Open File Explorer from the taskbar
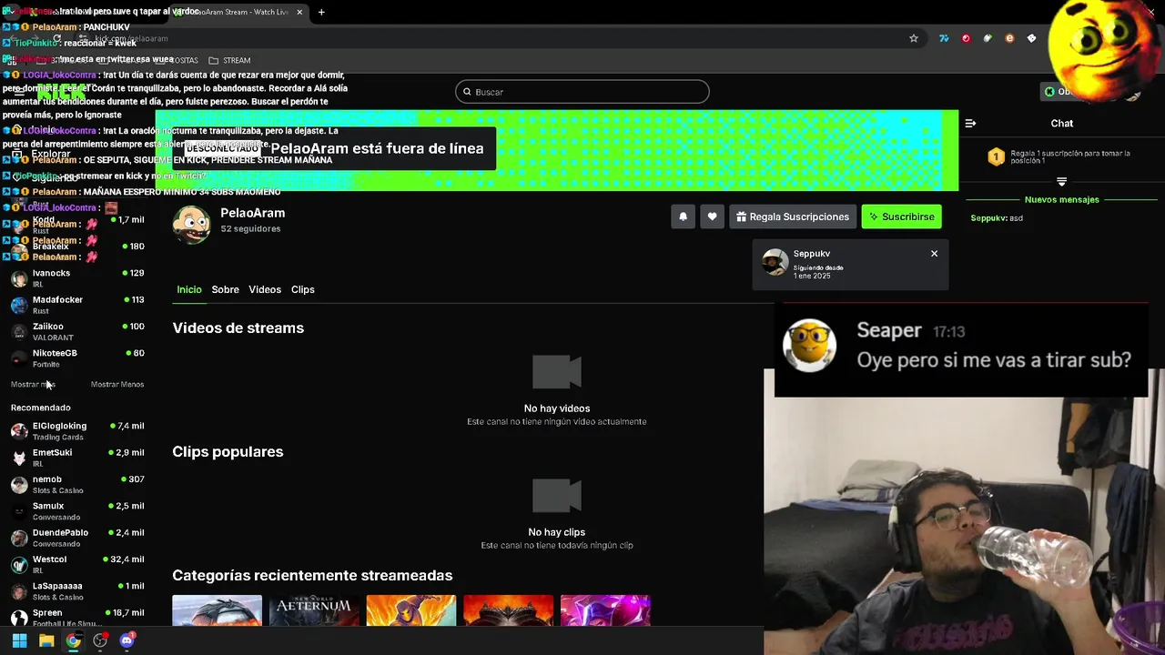 click(x=46, y=640)
